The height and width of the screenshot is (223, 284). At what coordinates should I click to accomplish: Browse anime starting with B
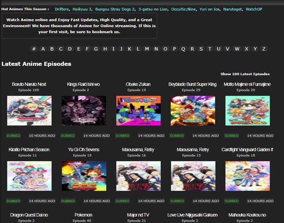pyautogui.click(x=52, y=49)
